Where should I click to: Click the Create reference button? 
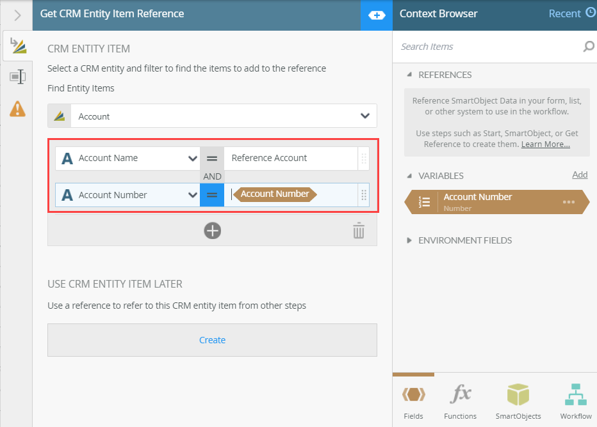point(212,340)
